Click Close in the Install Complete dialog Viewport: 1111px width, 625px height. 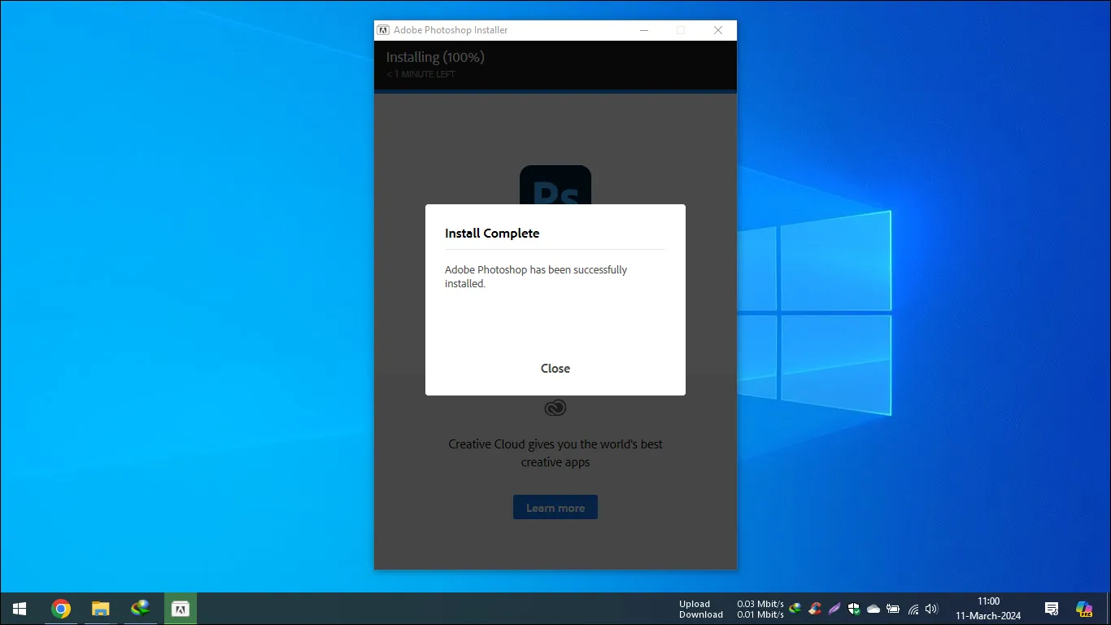pyautogui.click(x=555, y=369)
